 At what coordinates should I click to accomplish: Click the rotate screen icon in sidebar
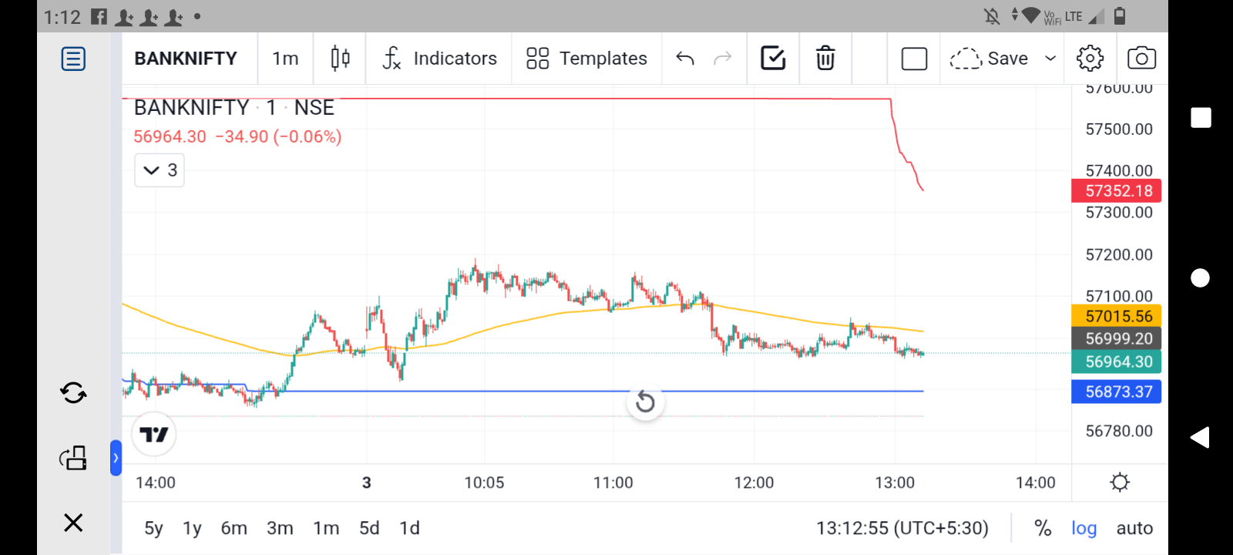pos(73,458)
